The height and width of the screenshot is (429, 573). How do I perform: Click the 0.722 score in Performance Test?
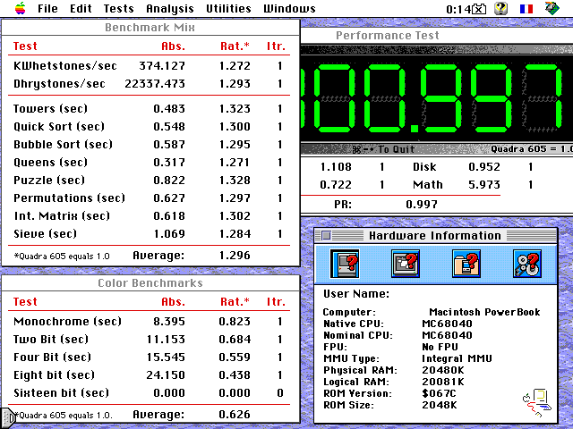pos(336,185)
